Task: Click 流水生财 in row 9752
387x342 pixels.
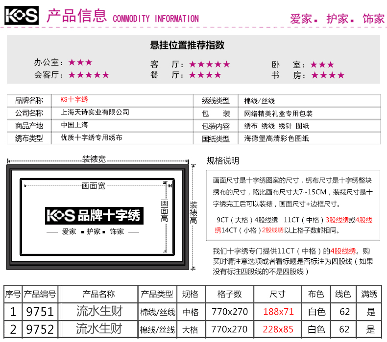Action: tap(99, 329)
